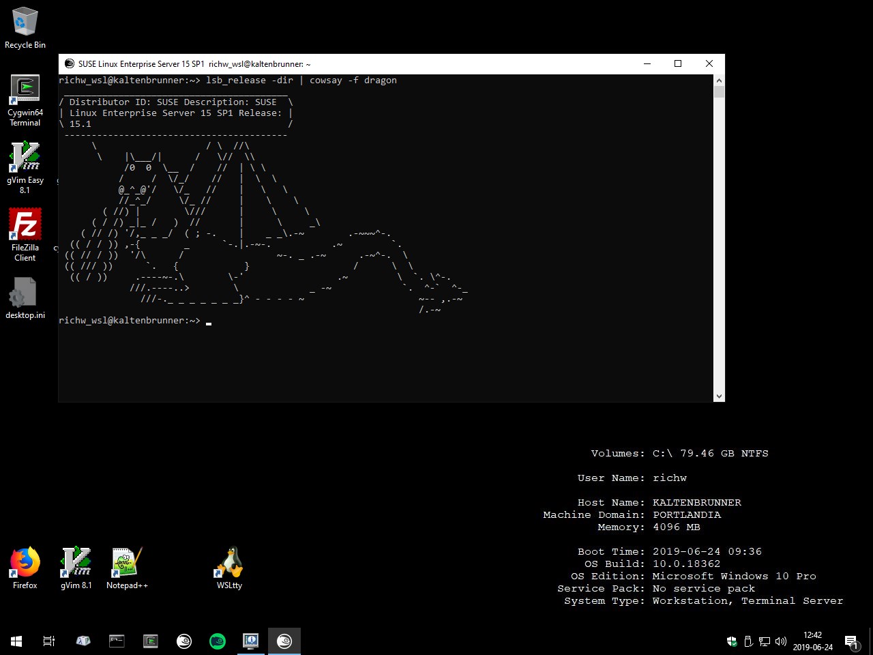The width and height of the screenshot is (873, 655).
Task: Select the desktop.ini file icon
Action: coord(25,298)
